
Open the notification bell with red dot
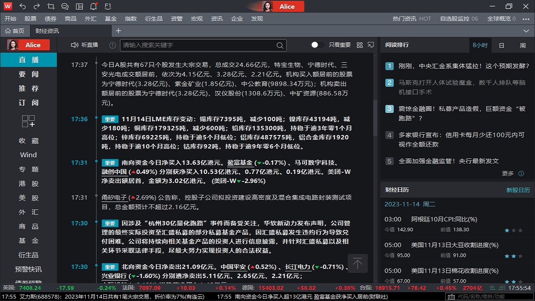pyautogui.click(x=93, y=6)
